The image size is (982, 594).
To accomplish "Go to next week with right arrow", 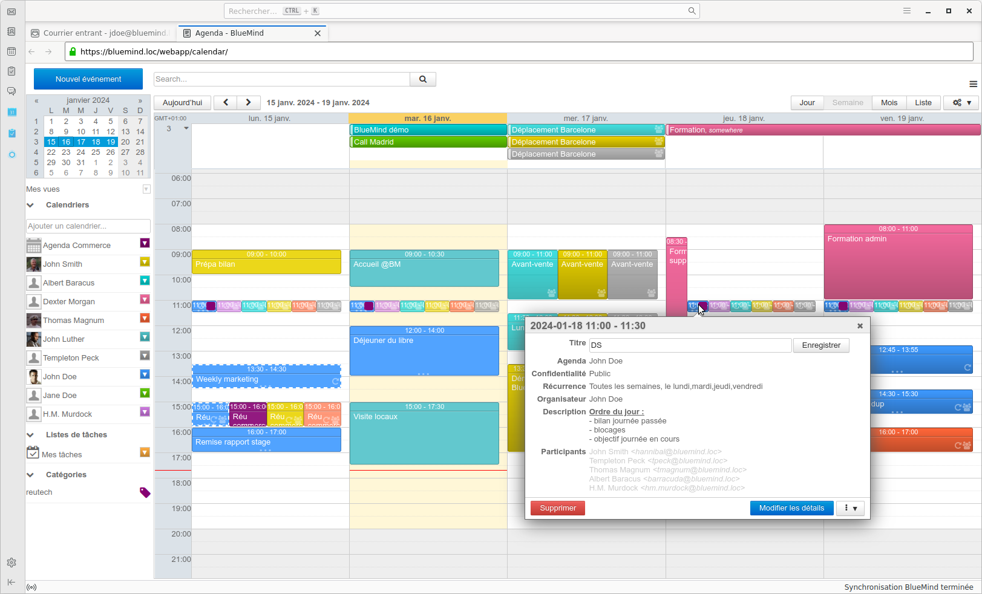I will click(x=248, y=103).
